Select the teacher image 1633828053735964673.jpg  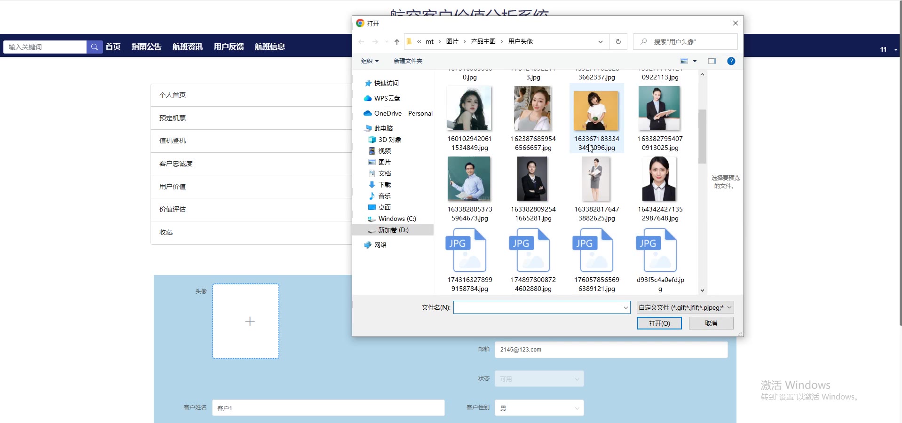[470, 189]
